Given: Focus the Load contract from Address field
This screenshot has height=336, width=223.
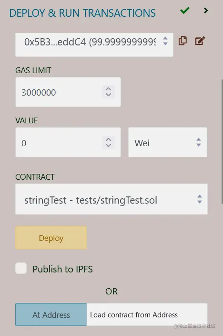Looking at the screenshot, I should point(147,314).
